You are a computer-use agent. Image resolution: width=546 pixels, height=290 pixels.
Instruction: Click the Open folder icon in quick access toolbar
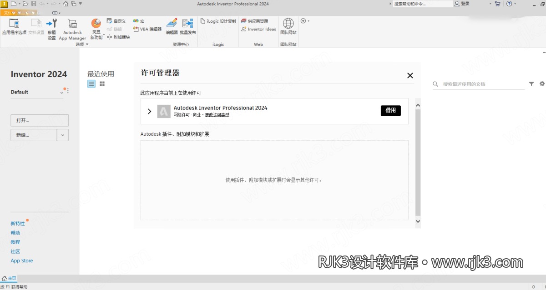click(25, 4)
